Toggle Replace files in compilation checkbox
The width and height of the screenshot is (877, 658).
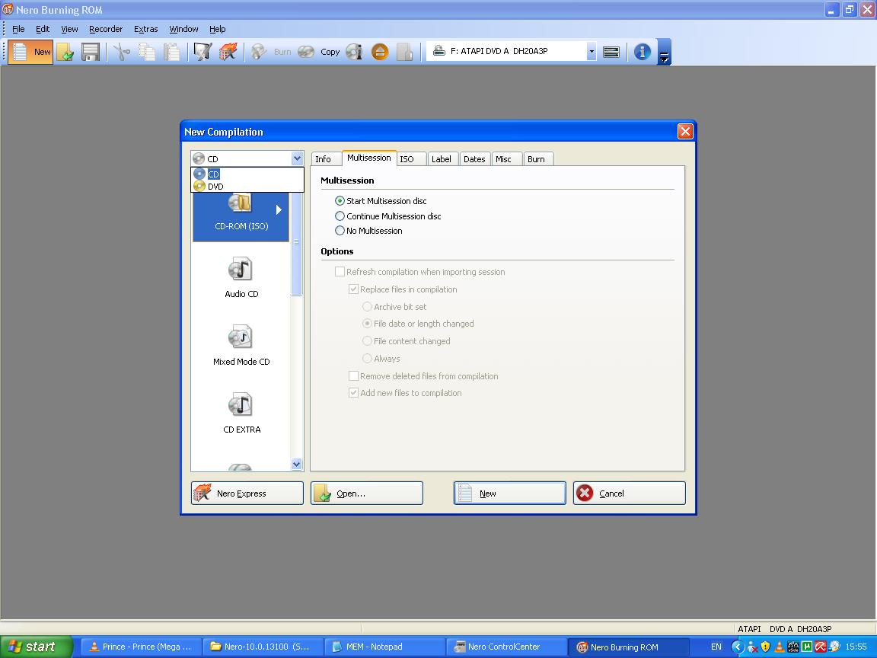point(353,289)
